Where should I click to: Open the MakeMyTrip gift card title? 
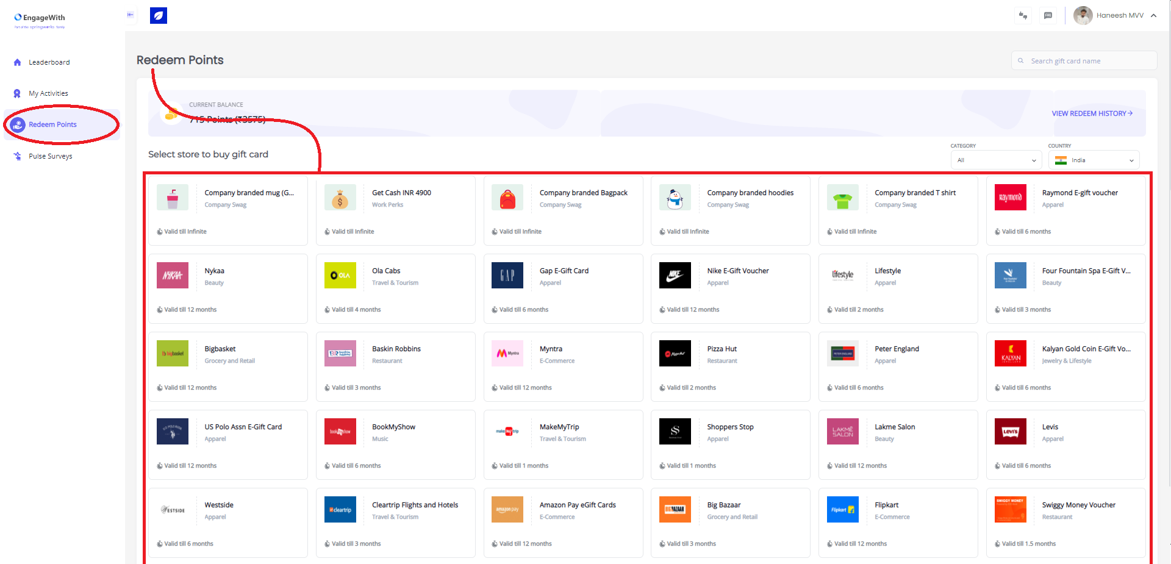[559, 427]
